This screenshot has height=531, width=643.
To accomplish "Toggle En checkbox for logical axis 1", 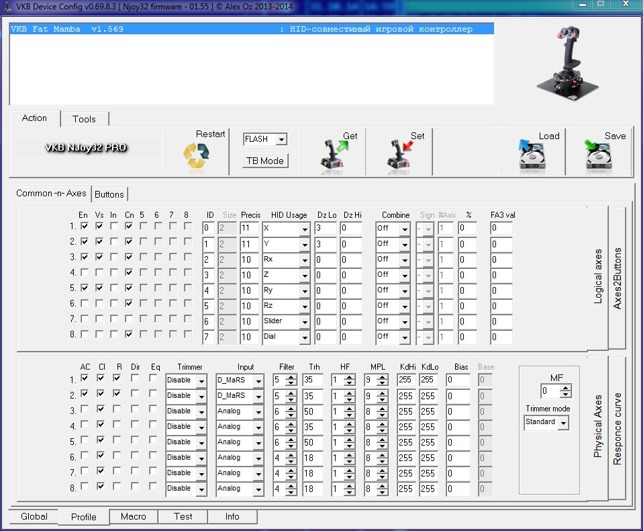I will coord(85,226).
